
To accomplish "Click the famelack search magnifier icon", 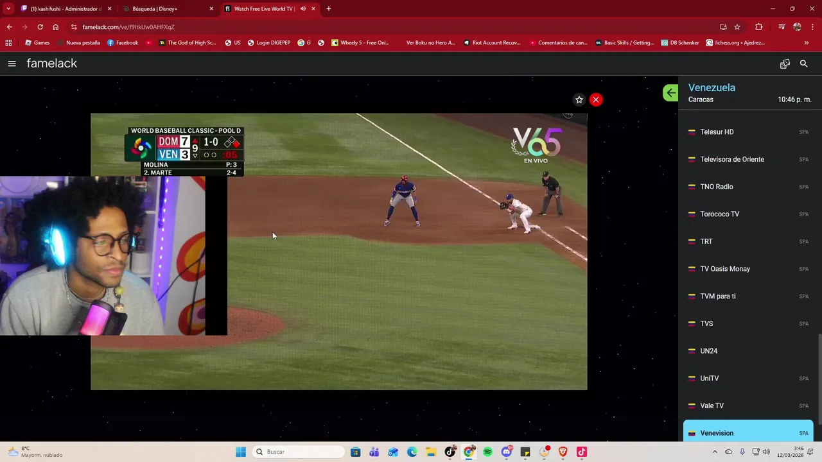I will [803, 64].
